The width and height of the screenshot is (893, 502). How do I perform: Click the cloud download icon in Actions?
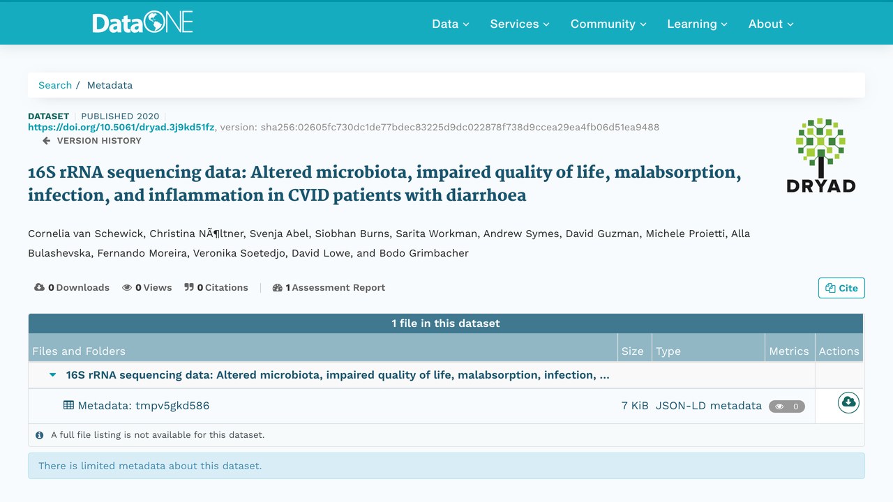(x=848, y=402)
